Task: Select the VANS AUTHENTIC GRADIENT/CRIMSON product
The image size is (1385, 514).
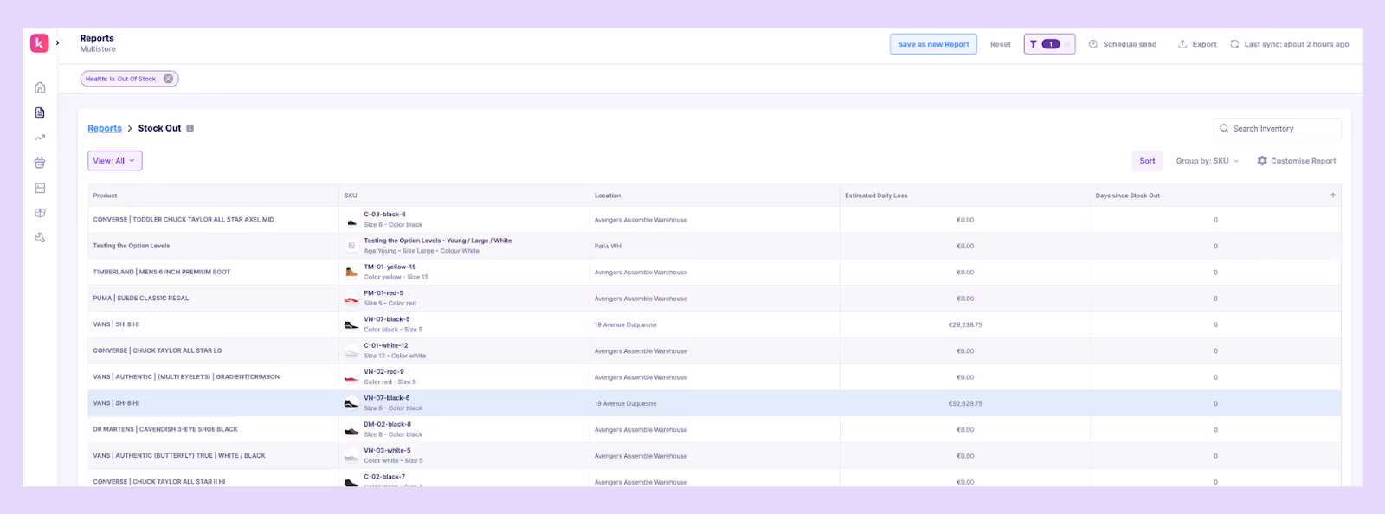Action: [x=186, y=377]
